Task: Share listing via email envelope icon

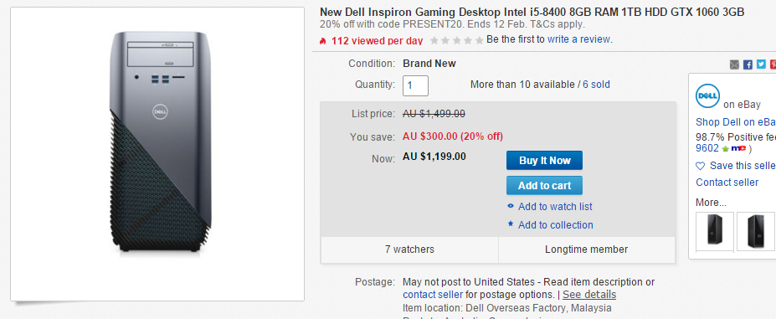Action: point(734,64)
